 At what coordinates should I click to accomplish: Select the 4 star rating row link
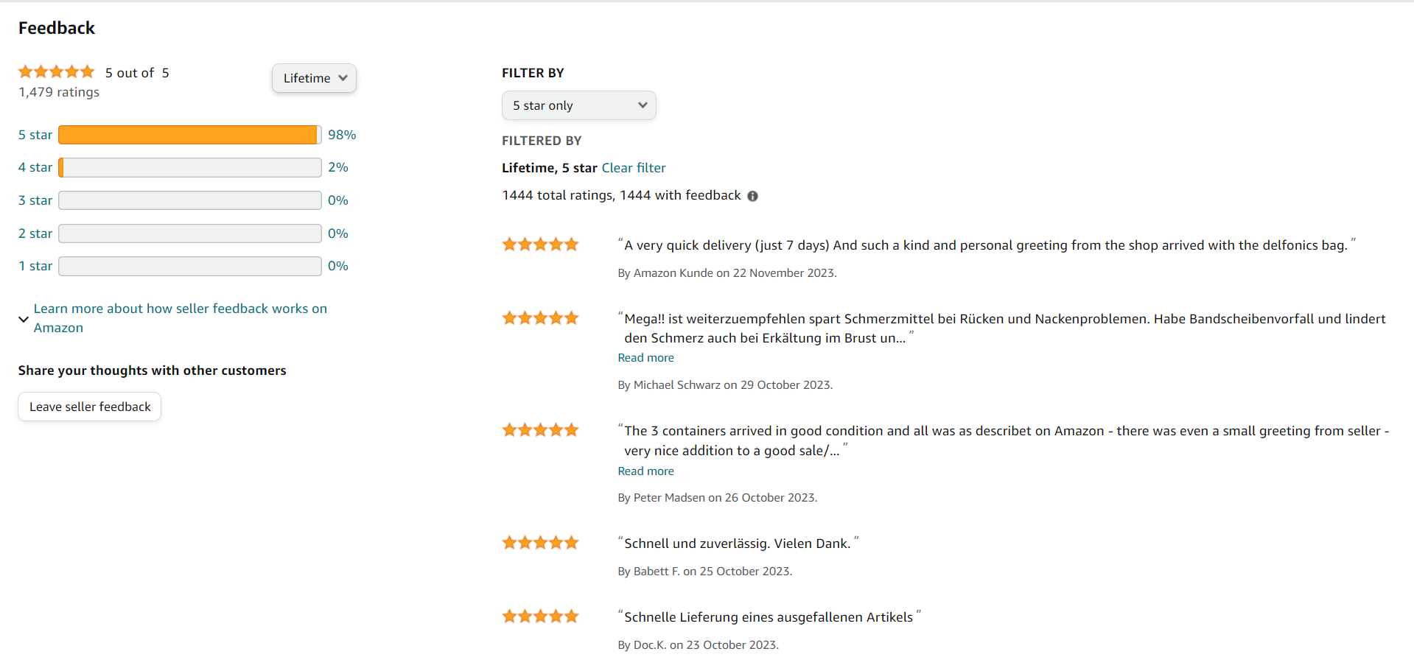[35, 167]
